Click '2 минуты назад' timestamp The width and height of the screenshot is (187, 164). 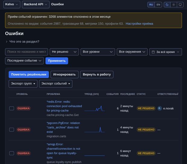pyautogui.click(x=127, y=108)
